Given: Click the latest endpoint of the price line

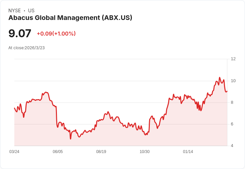Looking at the screenshot, I should (x=227, y=91).
